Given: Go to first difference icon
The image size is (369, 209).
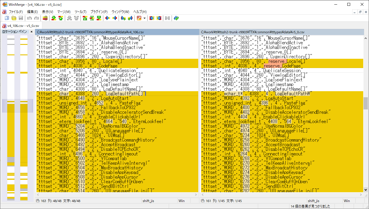Looking at the screenshot, I should pyautogui.click(x=85, y=18).
